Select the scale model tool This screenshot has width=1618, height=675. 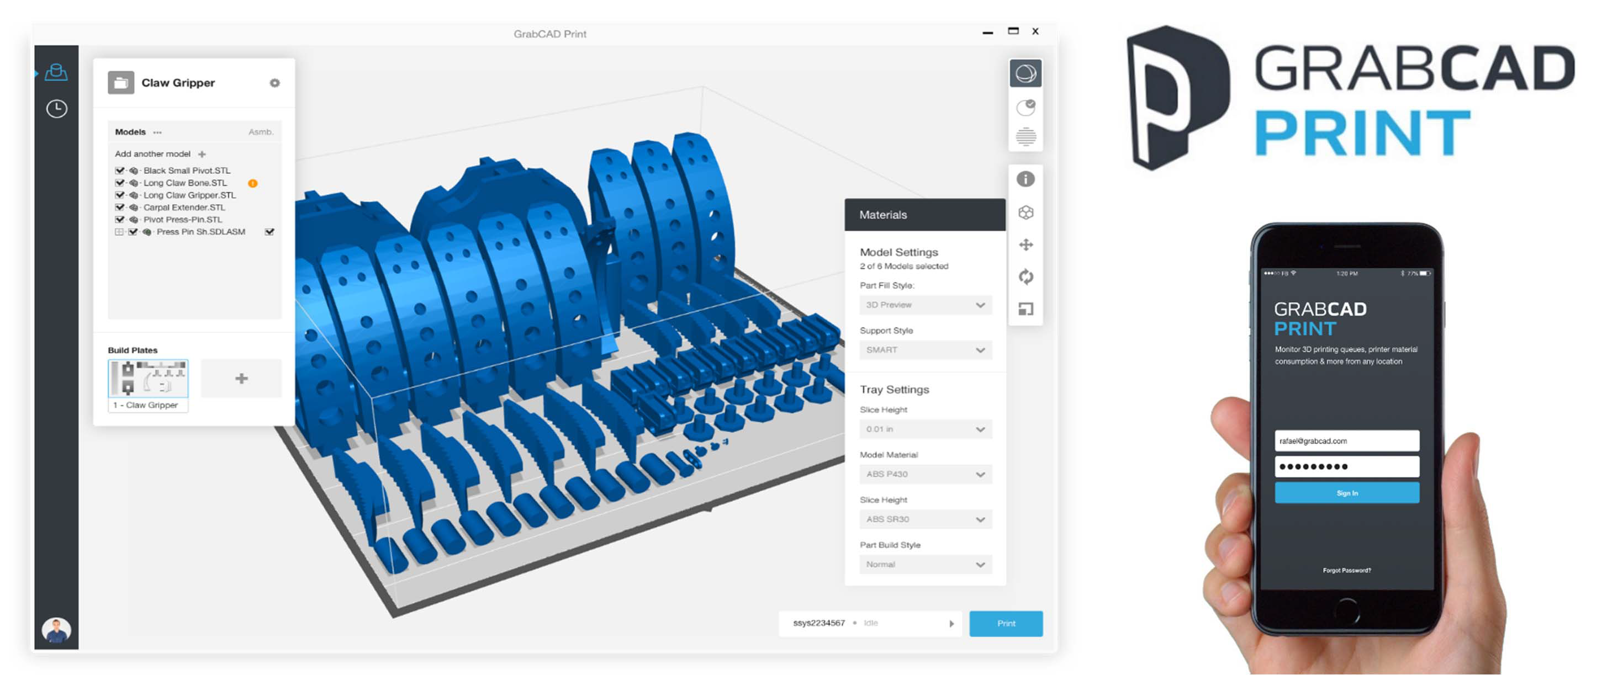(x=1025, y=309)
